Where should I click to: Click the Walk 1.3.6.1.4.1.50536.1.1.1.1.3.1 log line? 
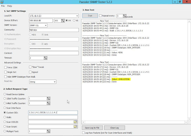[113, 31]
